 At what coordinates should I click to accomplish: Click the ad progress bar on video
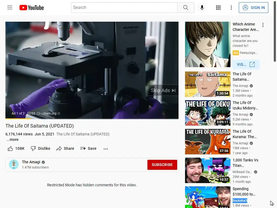92,119
